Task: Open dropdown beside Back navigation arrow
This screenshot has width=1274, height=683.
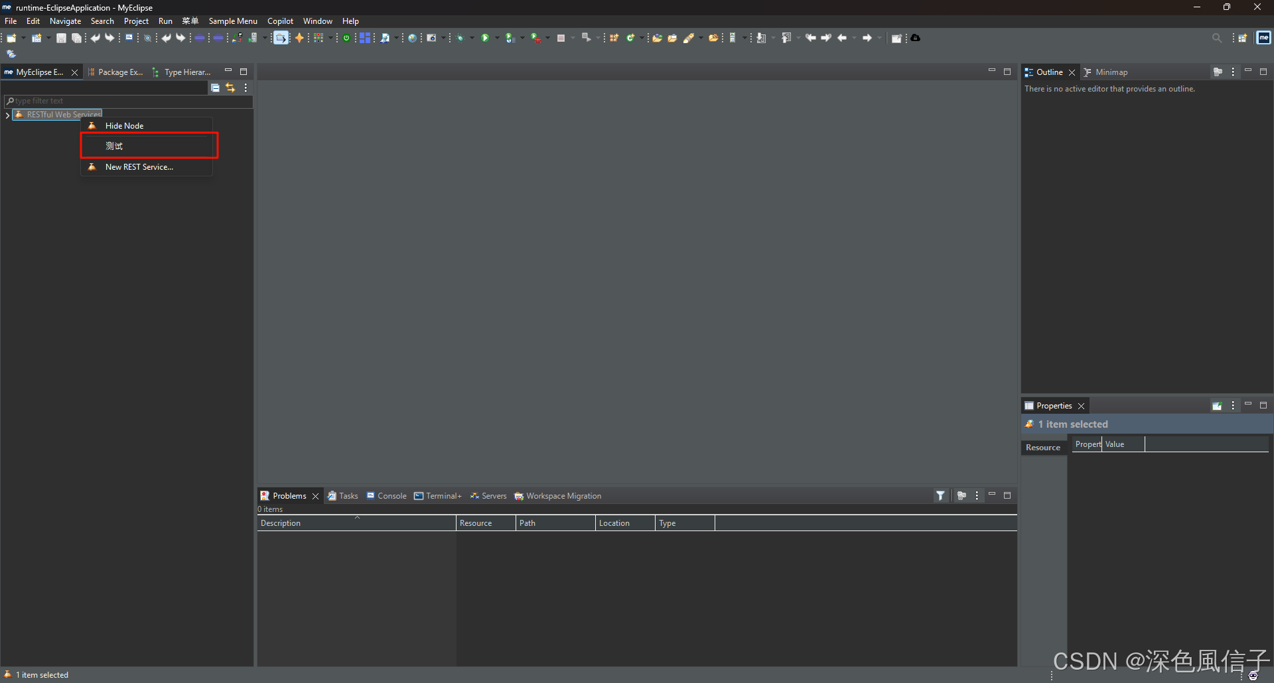Action: 854,38
